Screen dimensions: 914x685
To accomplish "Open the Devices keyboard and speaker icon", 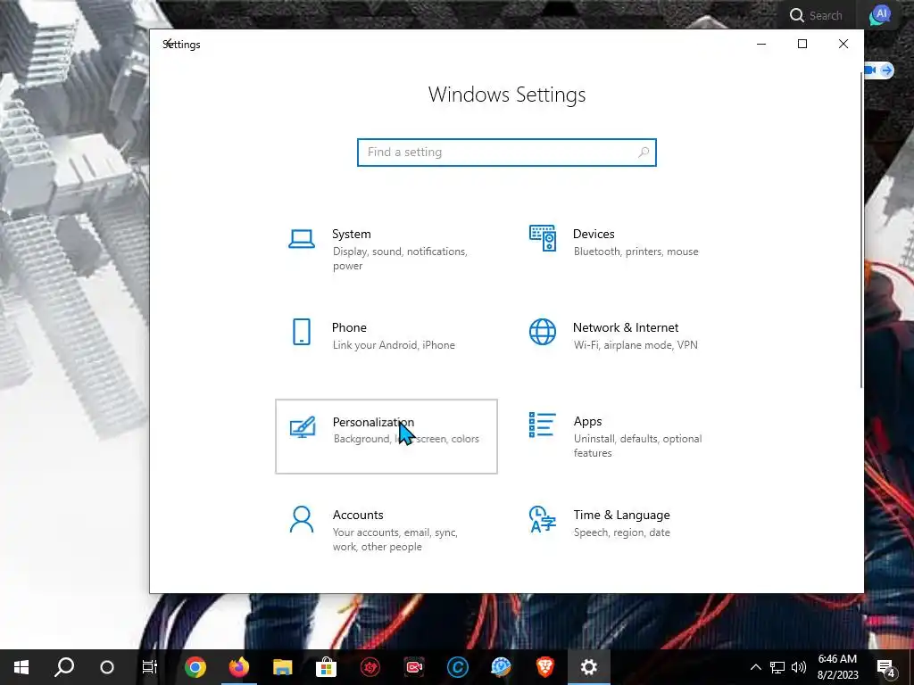I will [542, 238].
